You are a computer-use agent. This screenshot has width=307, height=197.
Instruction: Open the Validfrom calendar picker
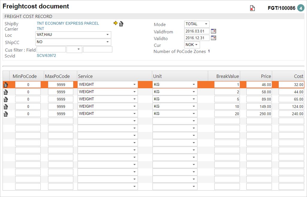(213, 31)
